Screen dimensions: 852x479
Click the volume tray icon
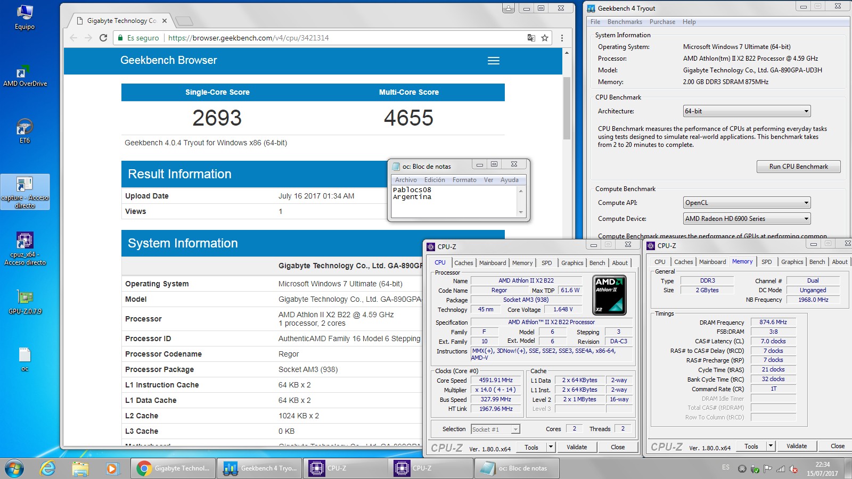(793, 469)
